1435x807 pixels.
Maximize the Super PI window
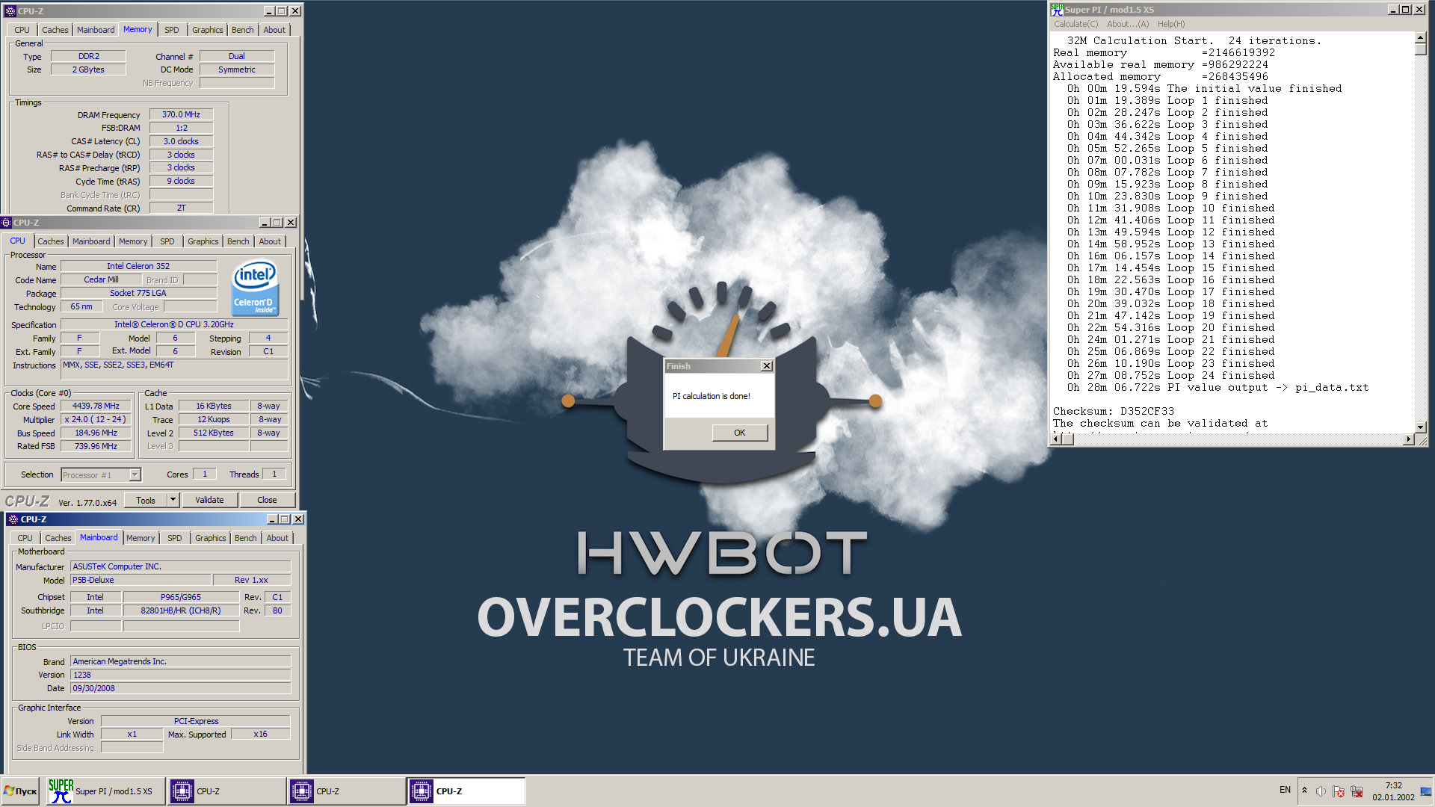tap(1406, 10)
